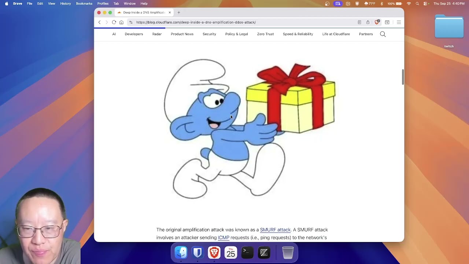Screen dimensions: 469x264
Task: Open the File menu
Action: 30,4
